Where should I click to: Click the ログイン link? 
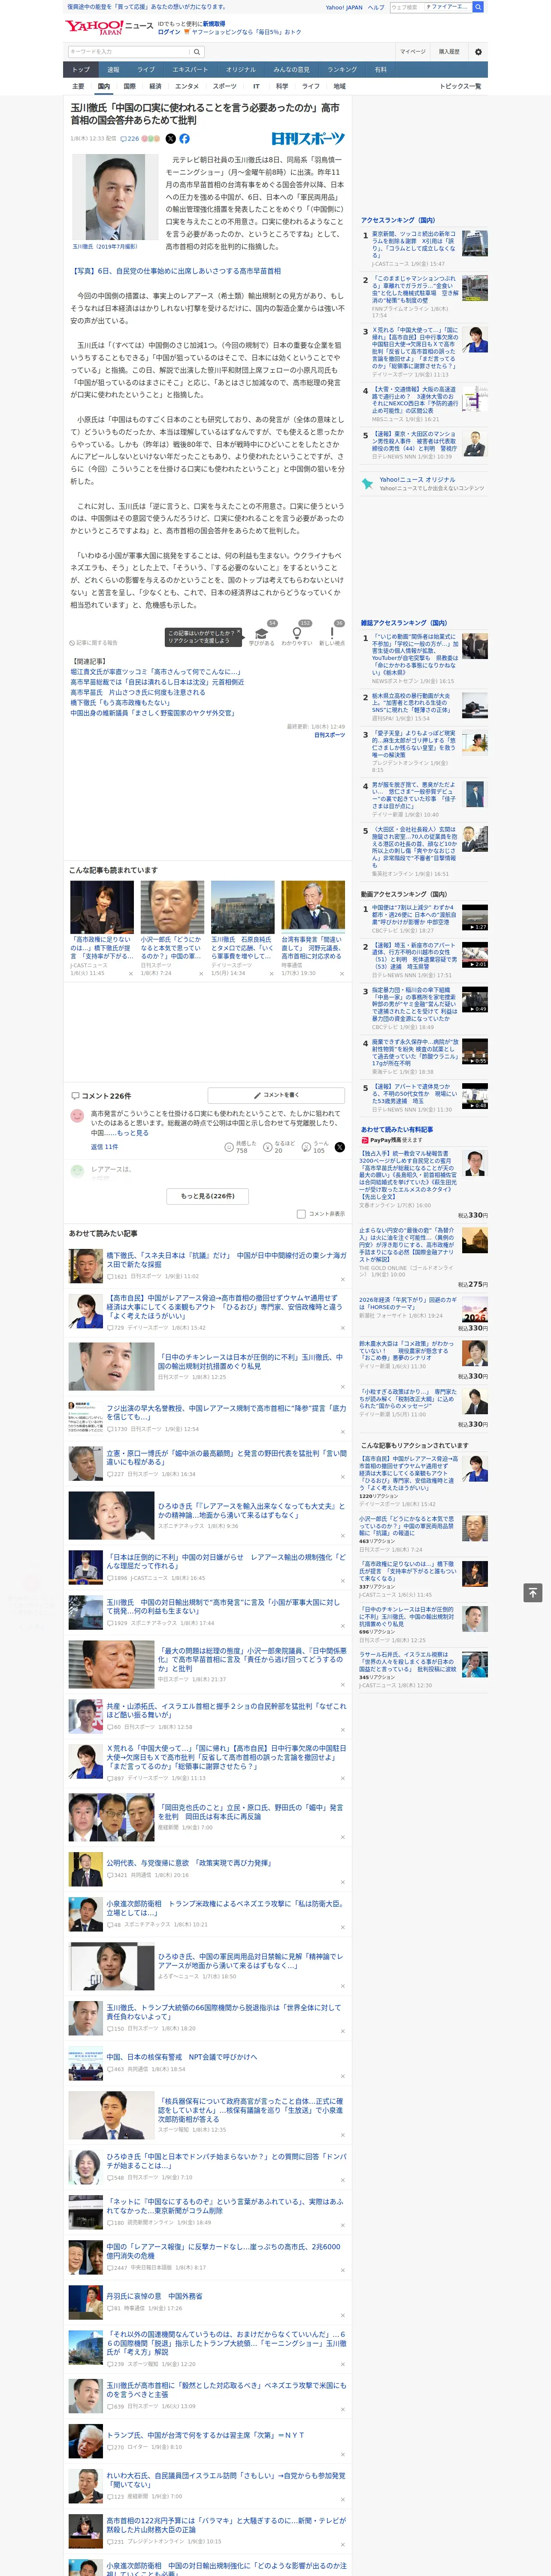[169, 32]
